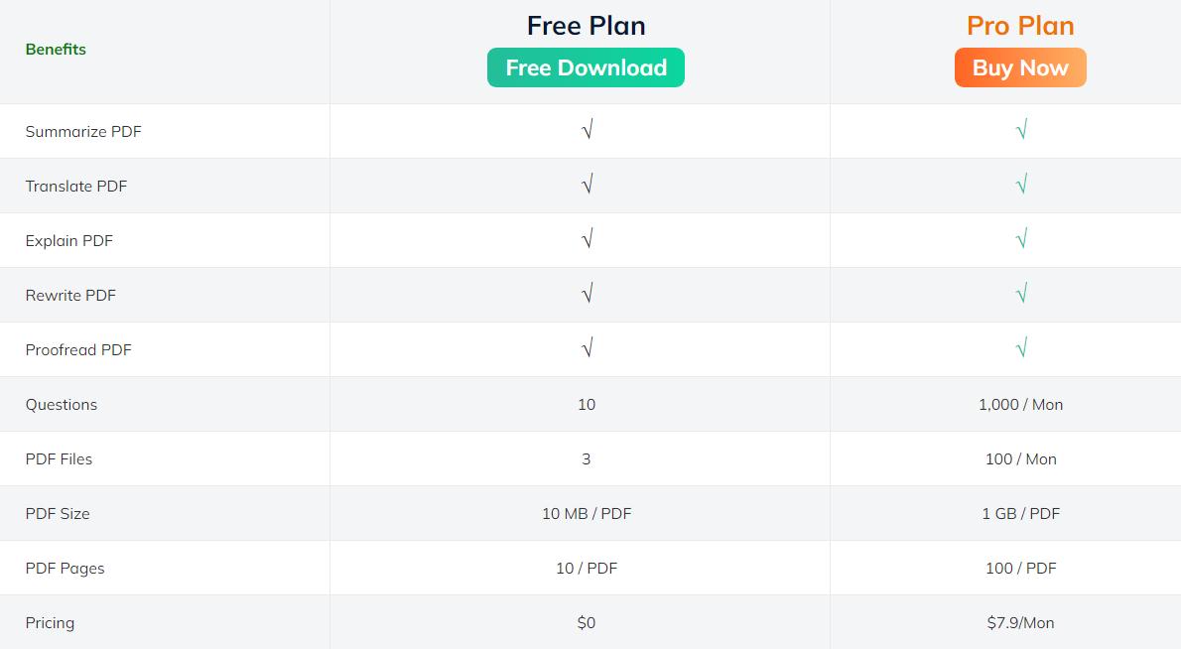Screen dimensions: 1181x649
Task: Click the Pro Plan checkmark for Summarize PDF
Action: (1020, 129)
